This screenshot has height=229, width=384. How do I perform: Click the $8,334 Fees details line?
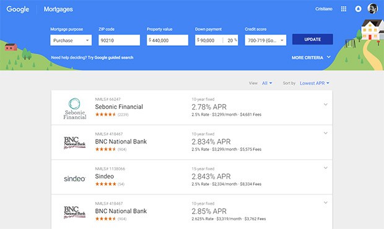(x=227, y=184)
